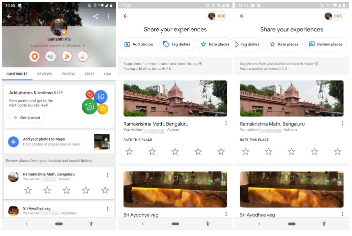The height and width of the screenshot is (236, 352).
Task: Open the points badge showing 000
Action: tap(218, 16)
